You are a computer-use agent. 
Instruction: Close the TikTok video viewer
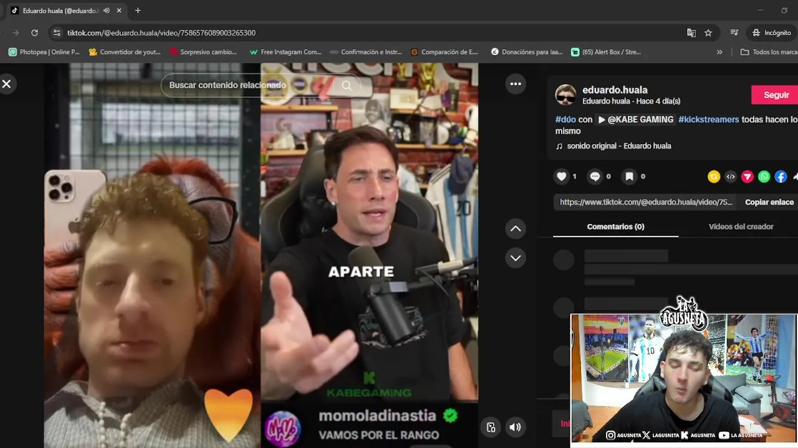6,83
